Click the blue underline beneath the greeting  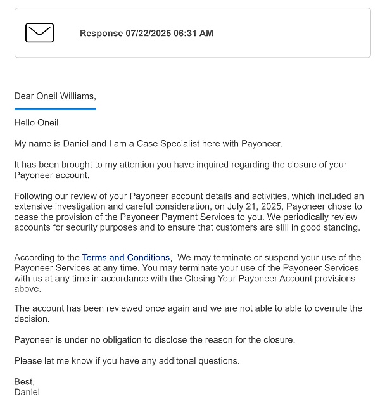pyautogui.click(x=55, y=109)
